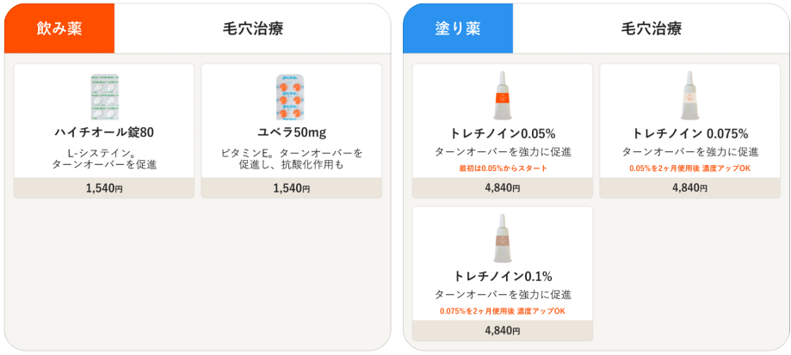Click the ユベラ50mg product name

click(292, 133)
